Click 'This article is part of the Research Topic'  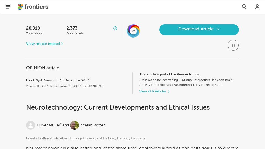[x=170, y=74]
